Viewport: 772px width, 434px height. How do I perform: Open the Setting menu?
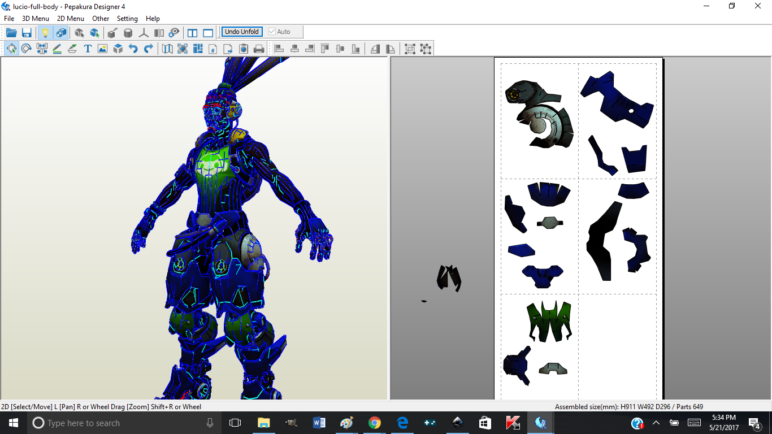[x=127, y=19]
